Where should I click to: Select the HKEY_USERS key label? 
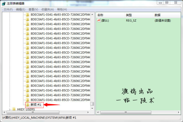[26, 109]
